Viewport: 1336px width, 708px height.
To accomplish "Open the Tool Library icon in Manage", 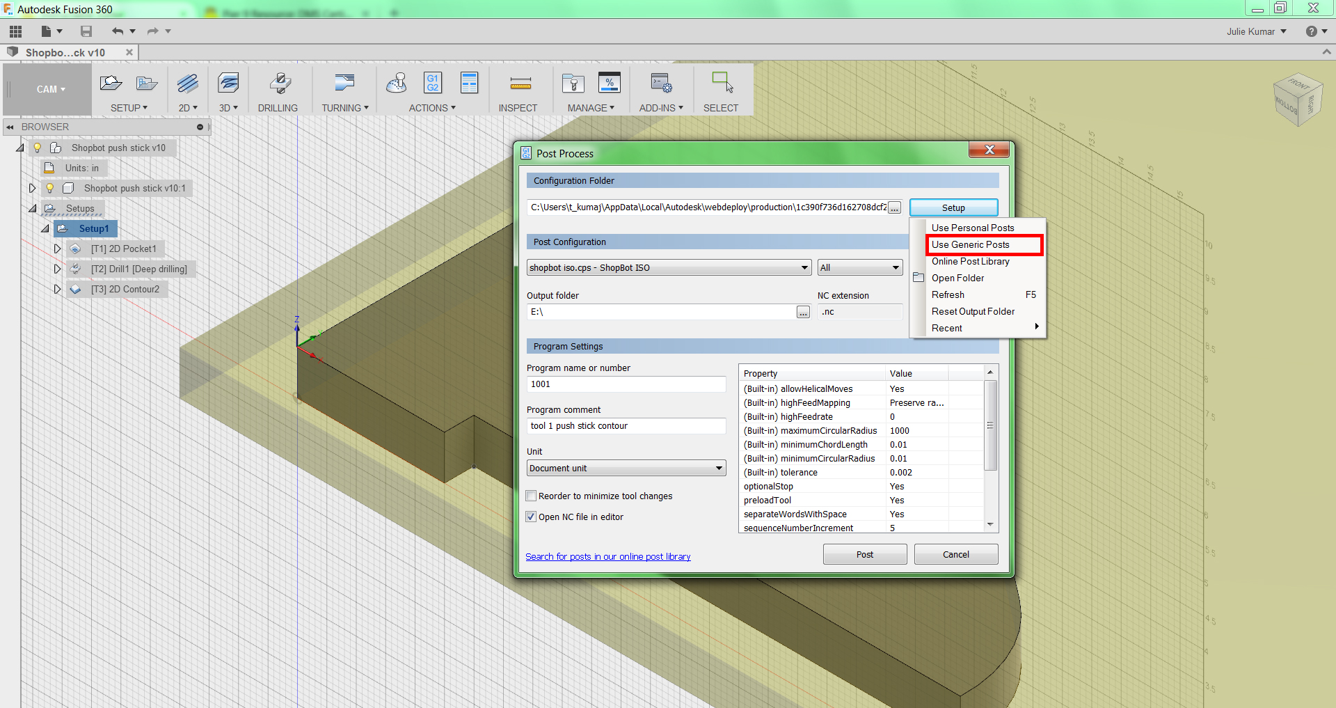I will (573, 84).
